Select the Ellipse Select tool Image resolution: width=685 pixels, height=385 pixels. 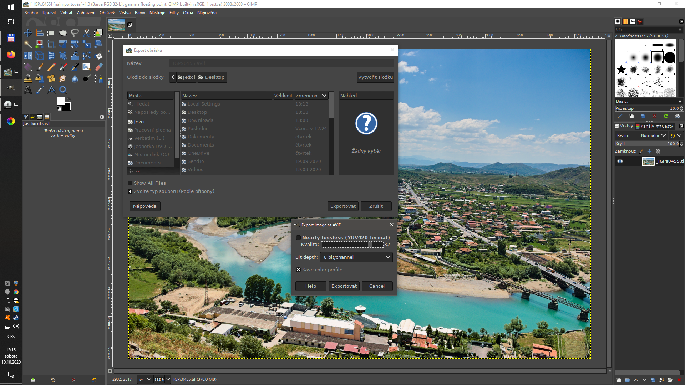63,33
